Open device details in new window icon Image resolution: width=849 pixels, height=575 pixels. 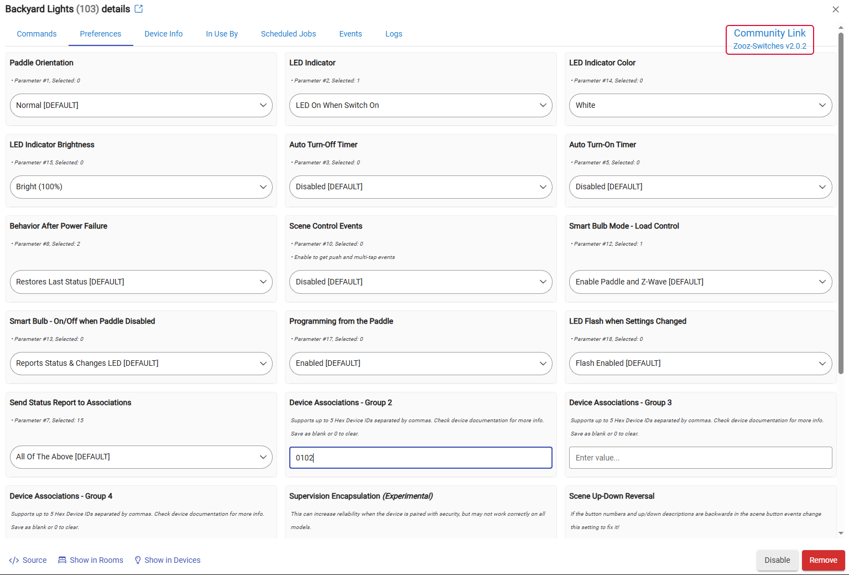tap(139, 9)
